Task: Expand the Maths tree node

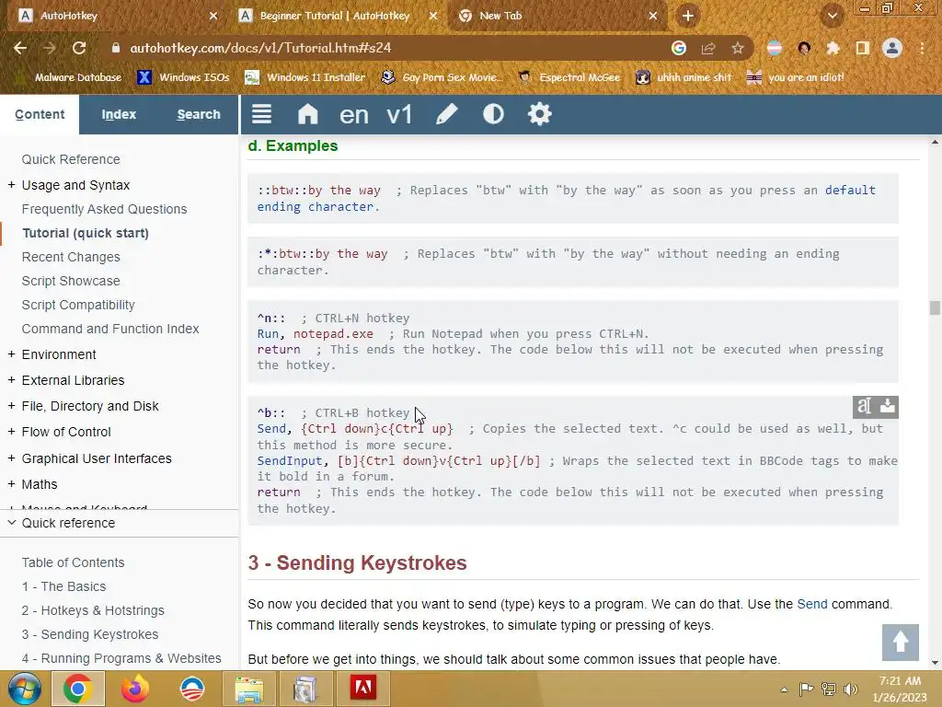Action: pyautogui.click(x=11, y=484)
